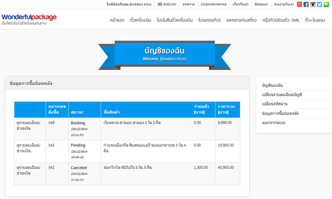Image resolution: width=332 pixels, height=199 pixels.
Task: Click ออกจากระบบ to log out
Action: click(274, 123)
